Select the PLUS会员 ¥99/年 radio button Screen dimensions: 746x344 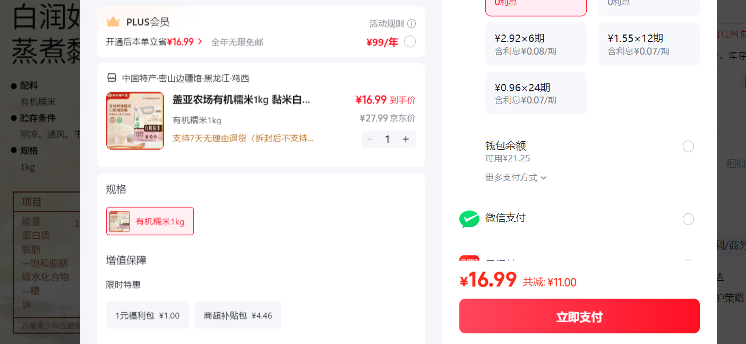pos(410,41)
